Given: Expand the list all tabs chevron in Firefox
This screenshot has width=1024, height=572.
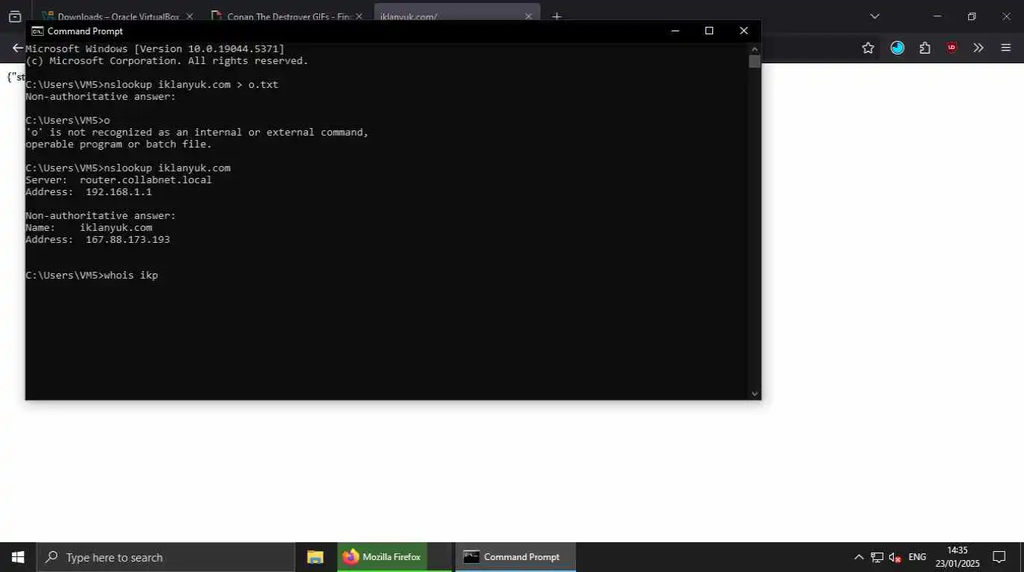Looking at the screenshot, I should coord(874,16).
